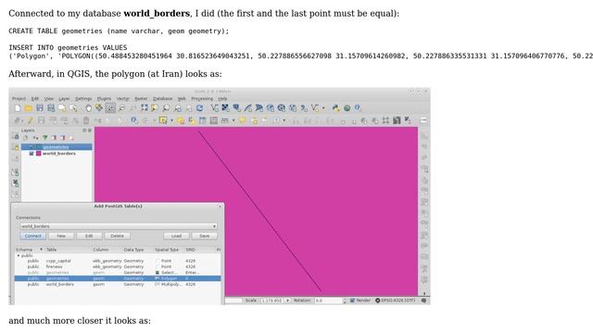This screenshot has width=593, height=333.
Task: Open the Database menu
Action: 163,99
